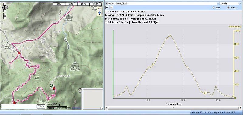Click the red waypoint with green arrow
The width and height of the screenshot is (243, 115).
54,88
